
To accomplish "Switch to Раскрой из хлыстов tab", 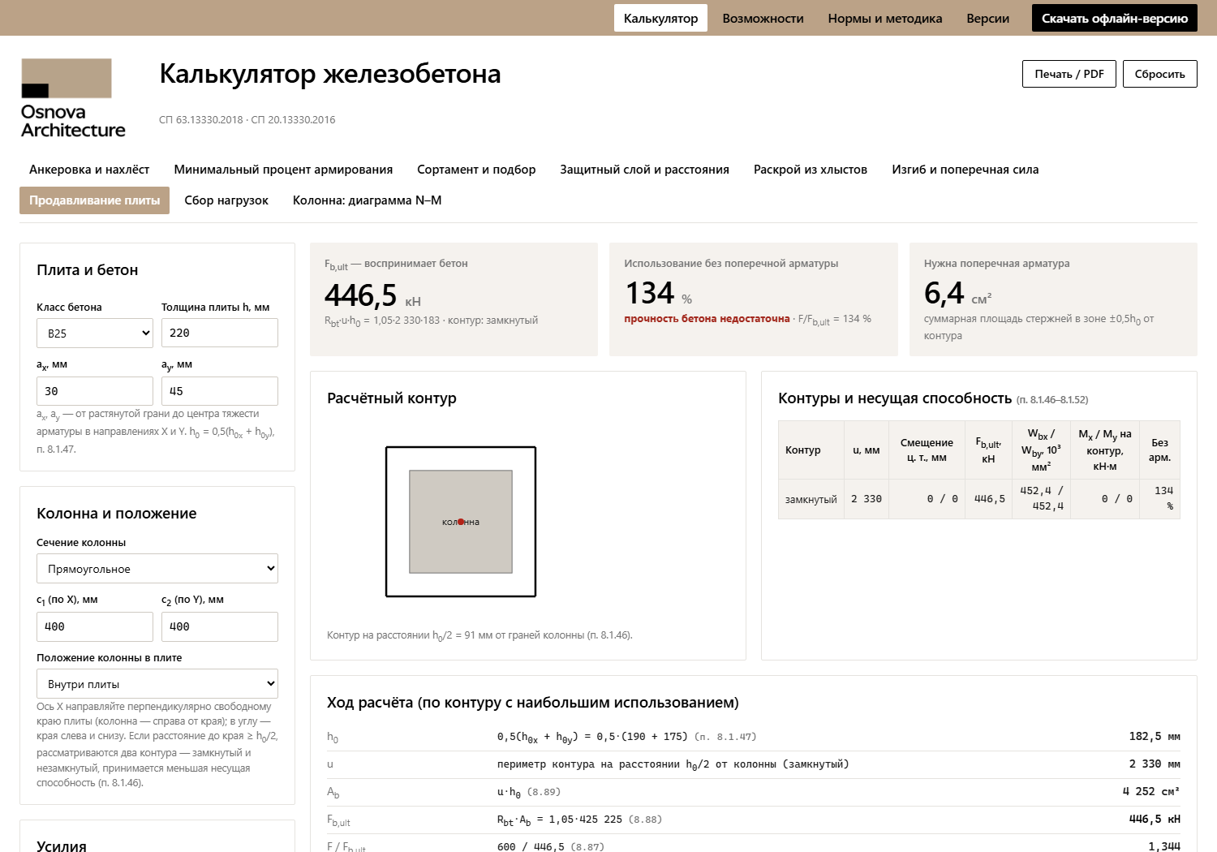I will [x=811, y=170].
